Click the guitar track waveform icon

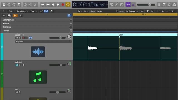coord(38,52)
